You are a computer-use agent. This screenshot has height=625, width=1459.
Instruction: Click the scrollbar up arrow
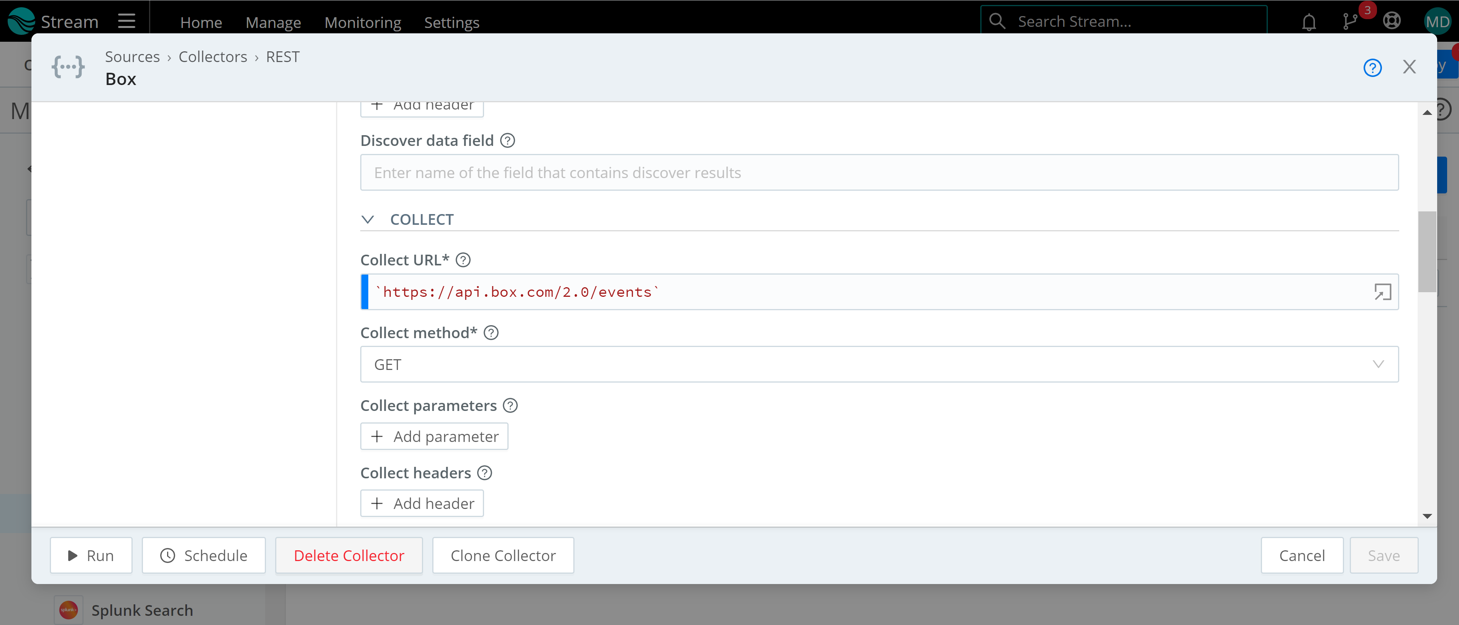pos(1427,113)
